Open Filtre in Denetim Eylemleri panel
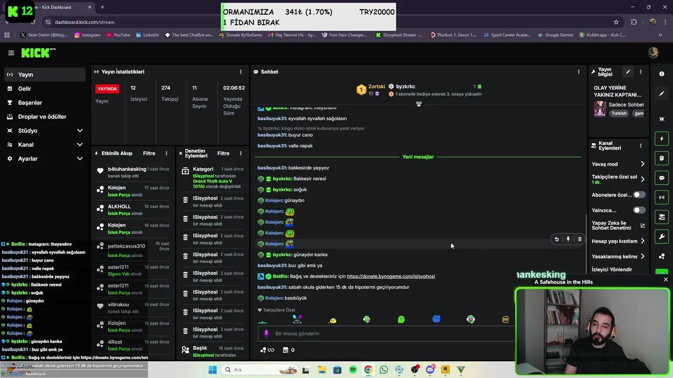Screen dimensions: 673x378 click(223, 153)
